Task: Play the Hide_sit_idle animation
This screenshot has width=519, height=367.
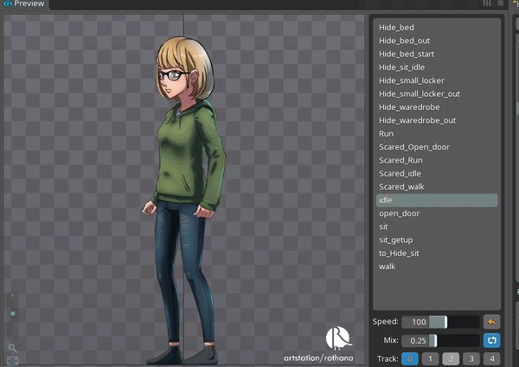Action: (437, 68)
